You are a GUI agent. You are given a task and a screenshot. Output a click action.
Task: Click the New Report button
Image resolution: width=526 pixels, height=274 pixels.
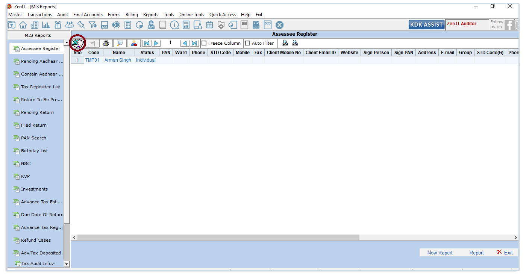click(x=440, y=253)
